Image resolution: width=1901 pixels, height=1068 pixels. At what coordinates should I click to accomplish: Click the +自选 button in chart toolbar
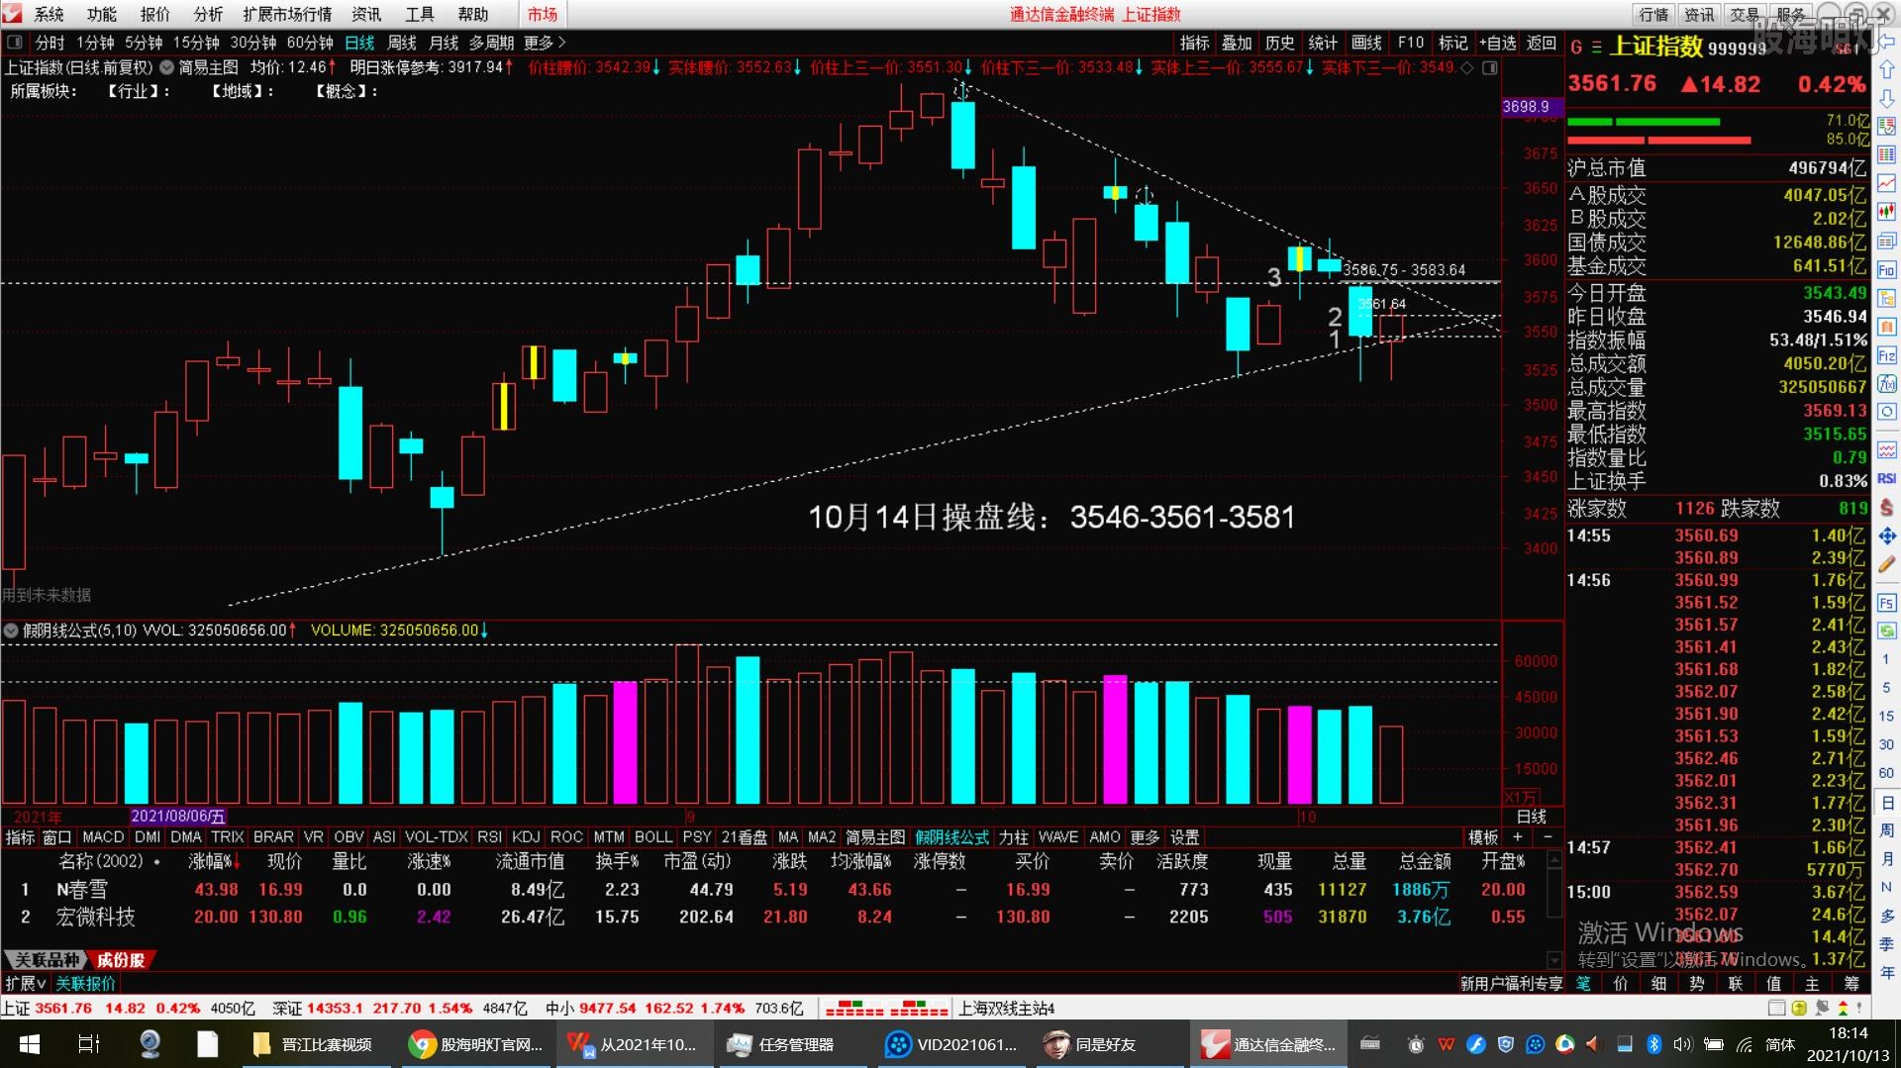coord(1497,43)
